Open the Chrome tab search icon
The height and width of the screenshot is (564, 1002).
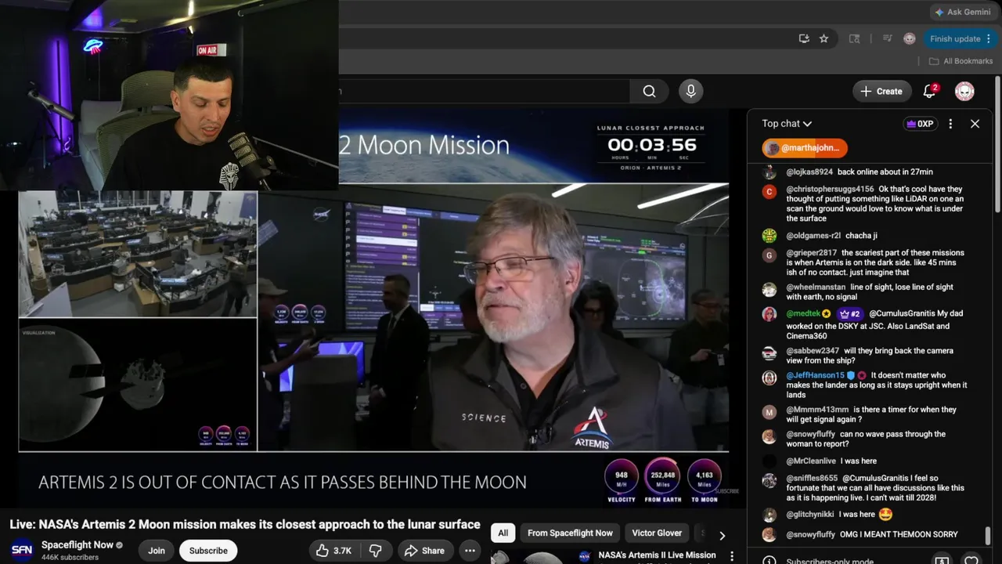854,38
